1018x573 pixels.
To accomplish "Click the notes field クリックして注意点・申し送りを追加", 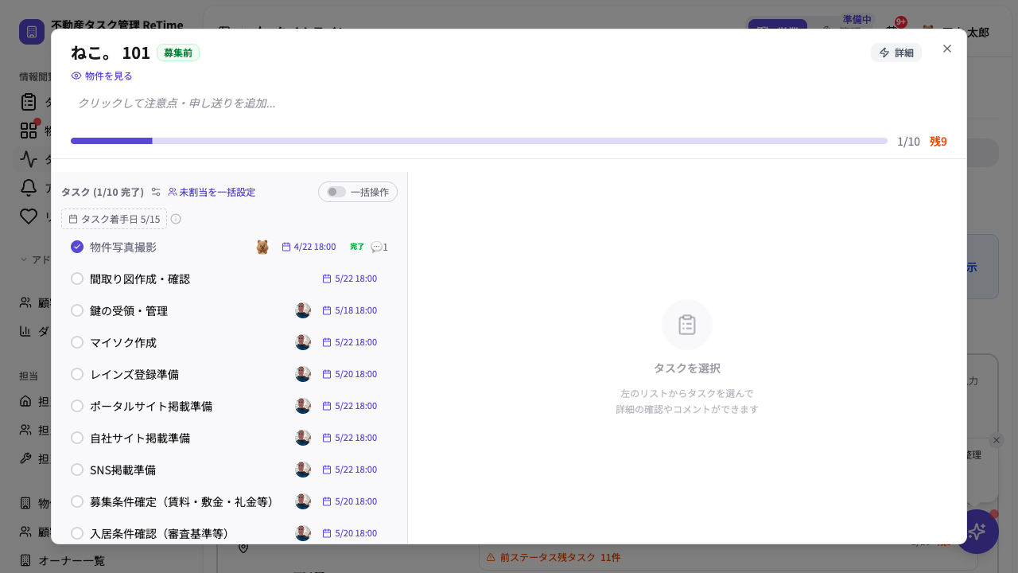I will pos(509,103).
